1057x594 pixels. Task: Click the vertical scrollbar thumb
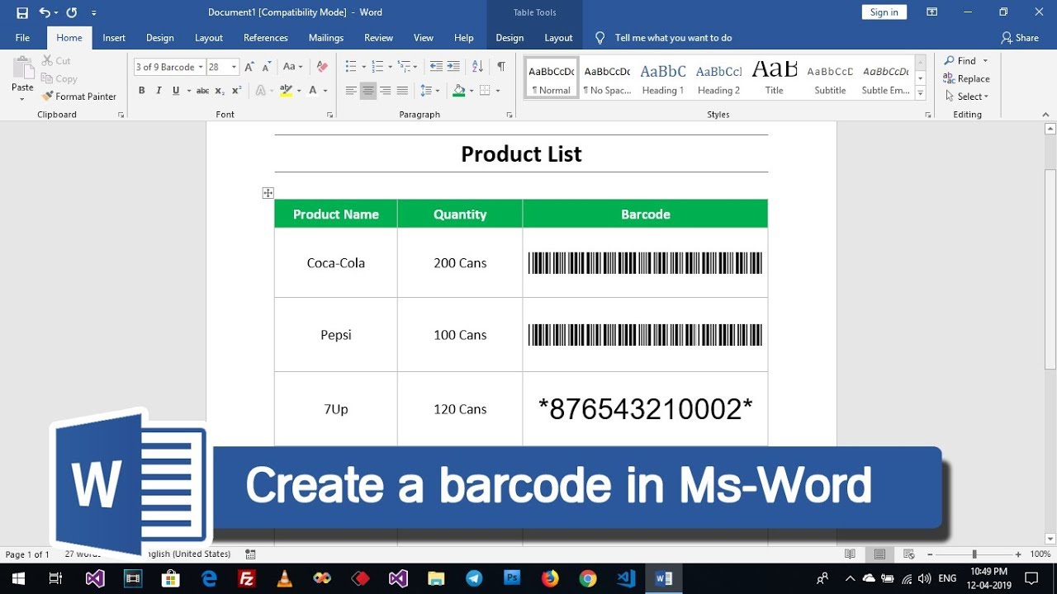pos(1050,269)
